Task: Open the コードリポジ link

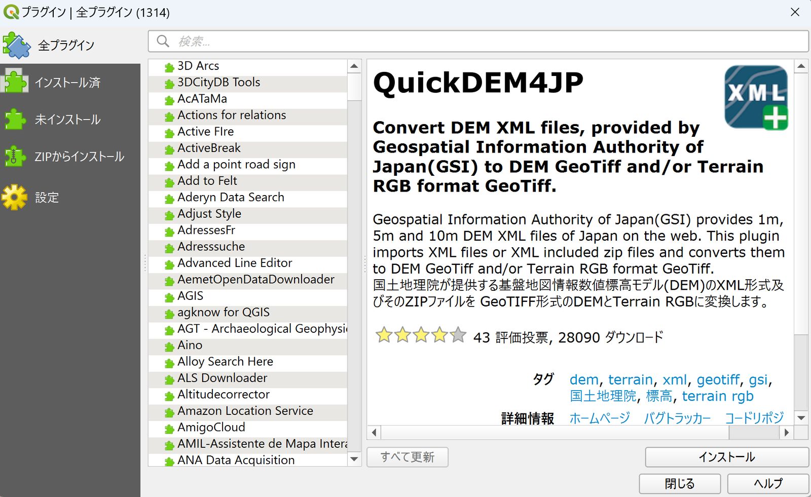Action: pos(754,418)
